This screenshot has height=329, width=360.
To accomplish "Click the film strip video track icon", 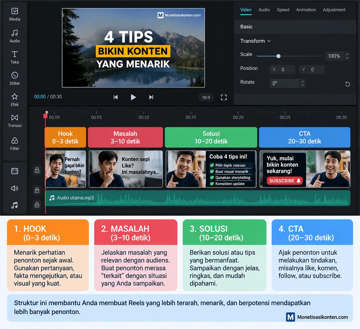I will [x=15, y=171].
